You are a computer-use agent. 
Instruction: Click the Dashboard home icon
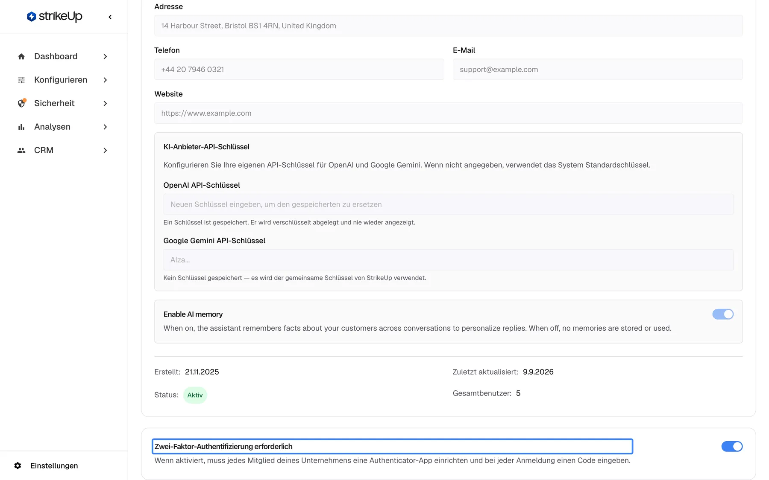point(21,56)
